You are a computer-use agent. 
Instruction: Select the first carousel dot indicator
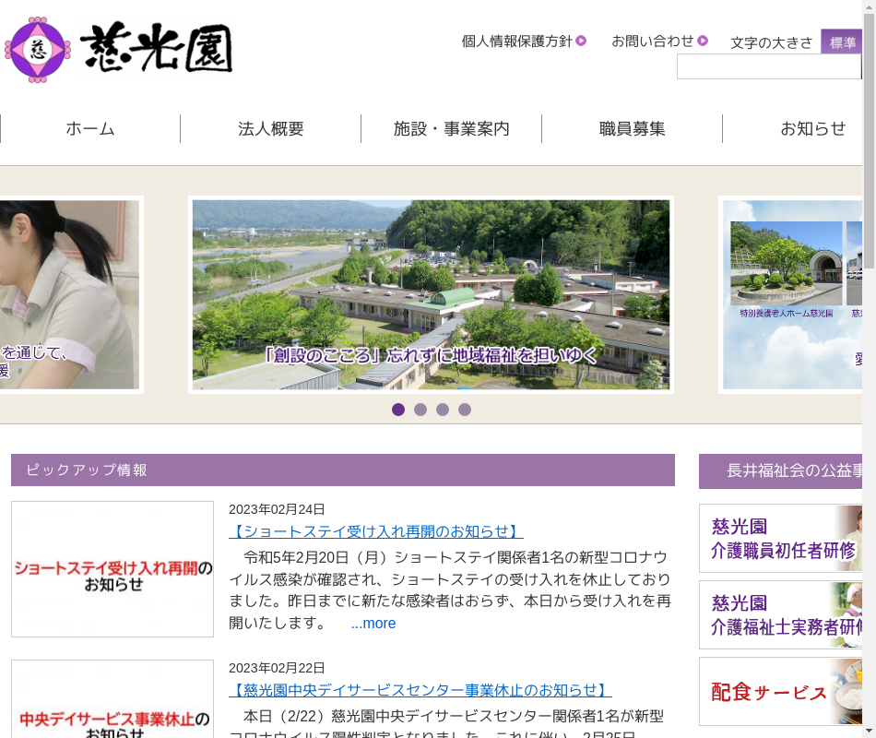pos(398,410)
